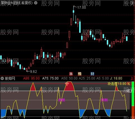Viewport: 135px width, 119px height.
Task: Click the right magenta 预测 label
Action: (104, 100)
